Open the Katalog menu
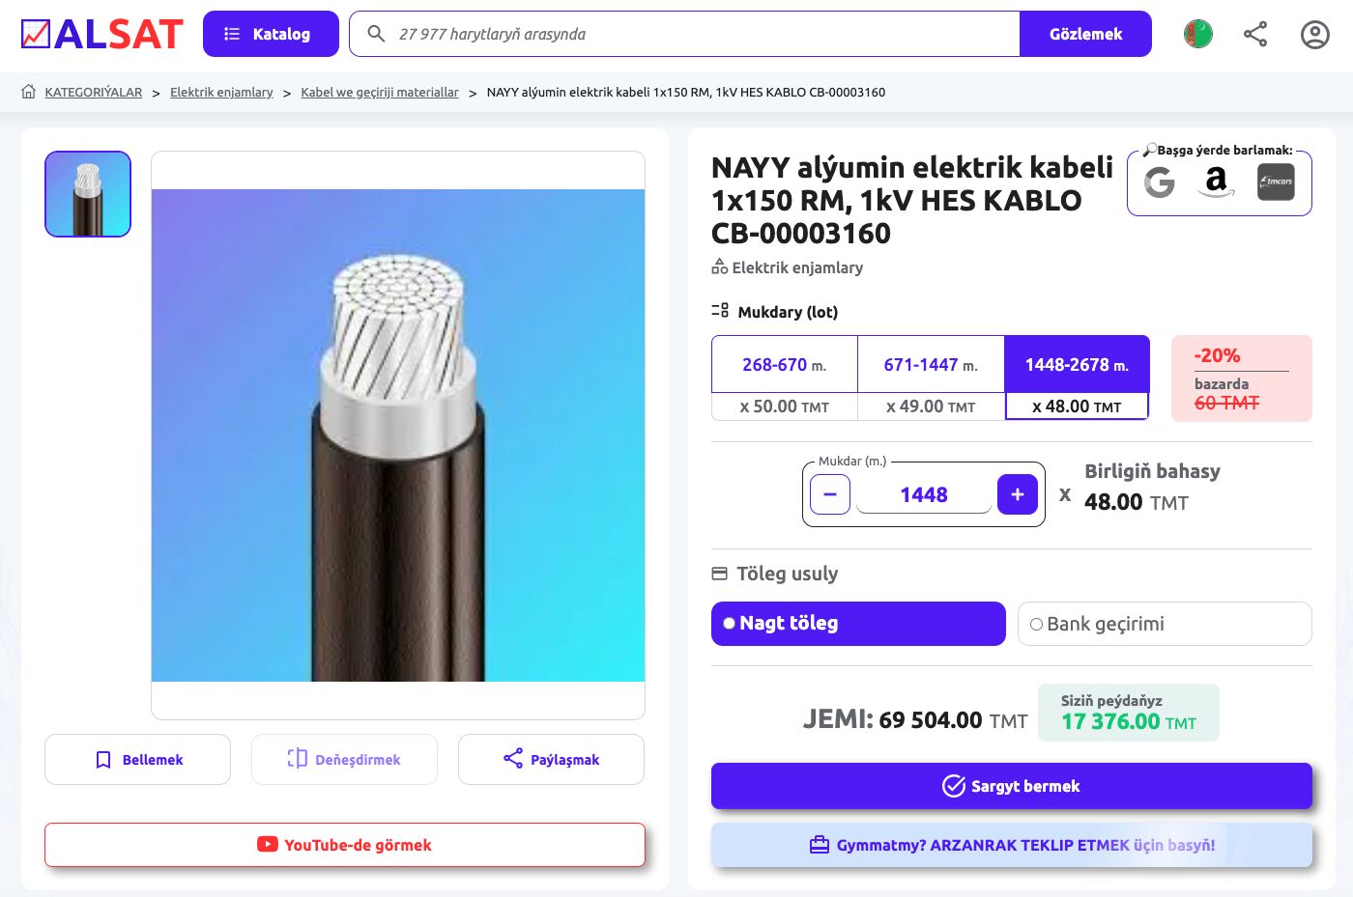The width and height of the screenshot is (1353, 897). pyautogui.click(x=271, y=34)
